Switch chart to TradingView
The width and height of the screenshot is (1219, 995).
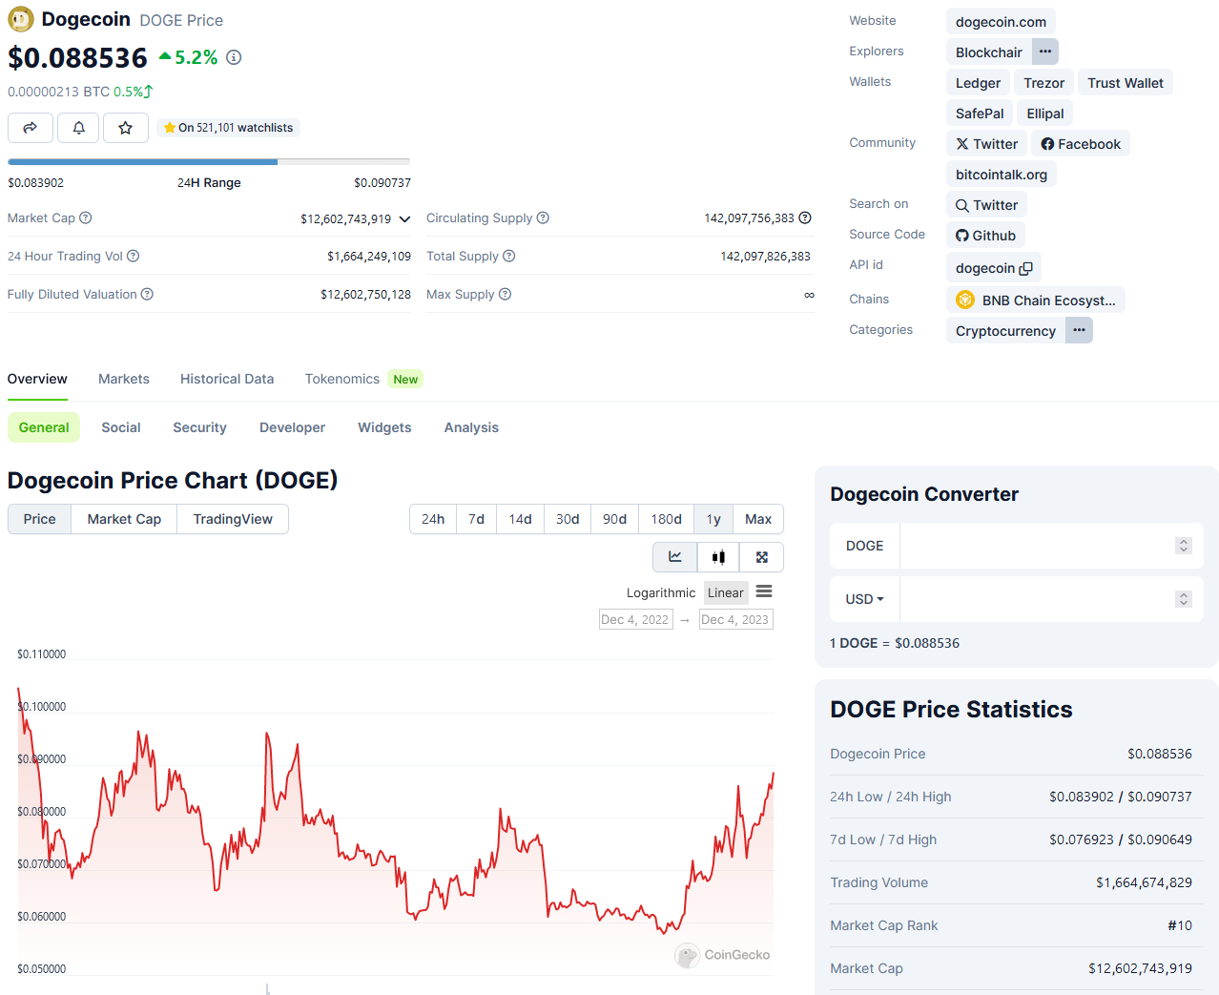[x=233, y=519]
